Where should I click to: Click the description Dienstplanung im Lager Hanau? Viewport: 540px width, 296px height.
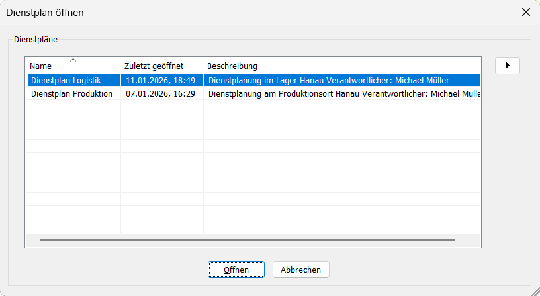(329, 80)
